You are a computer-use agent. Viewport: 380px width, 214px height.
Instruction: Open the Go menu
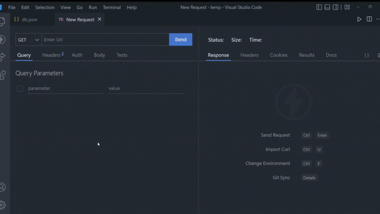[x=79, y=7]
